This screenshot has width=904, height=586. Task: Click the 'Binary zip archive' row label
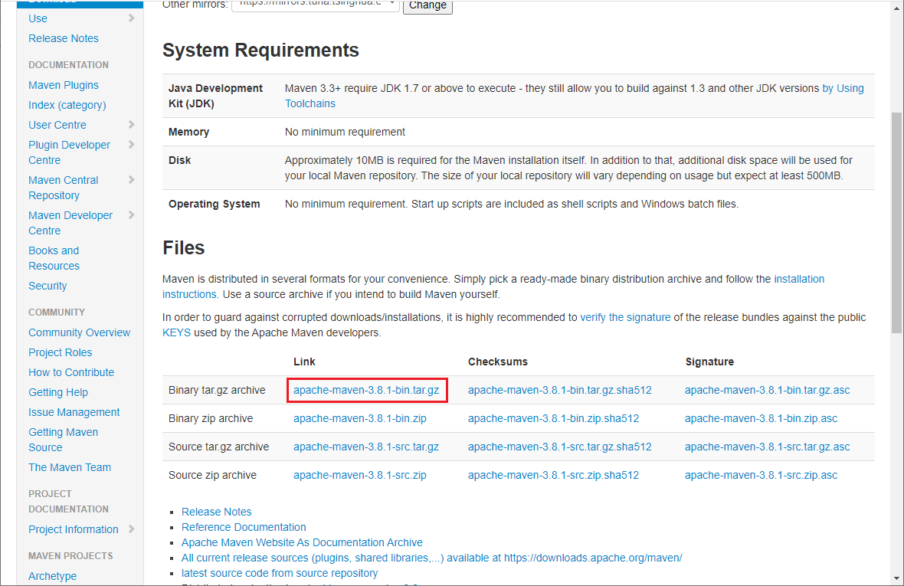point(211,418)
